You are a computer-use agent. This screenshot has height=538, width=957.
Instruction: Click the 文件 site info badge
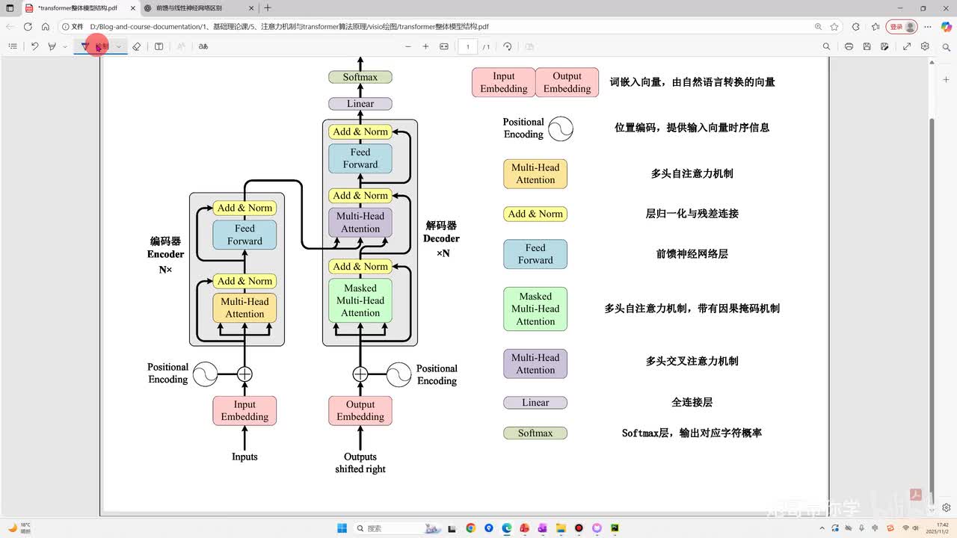[73, 26]
